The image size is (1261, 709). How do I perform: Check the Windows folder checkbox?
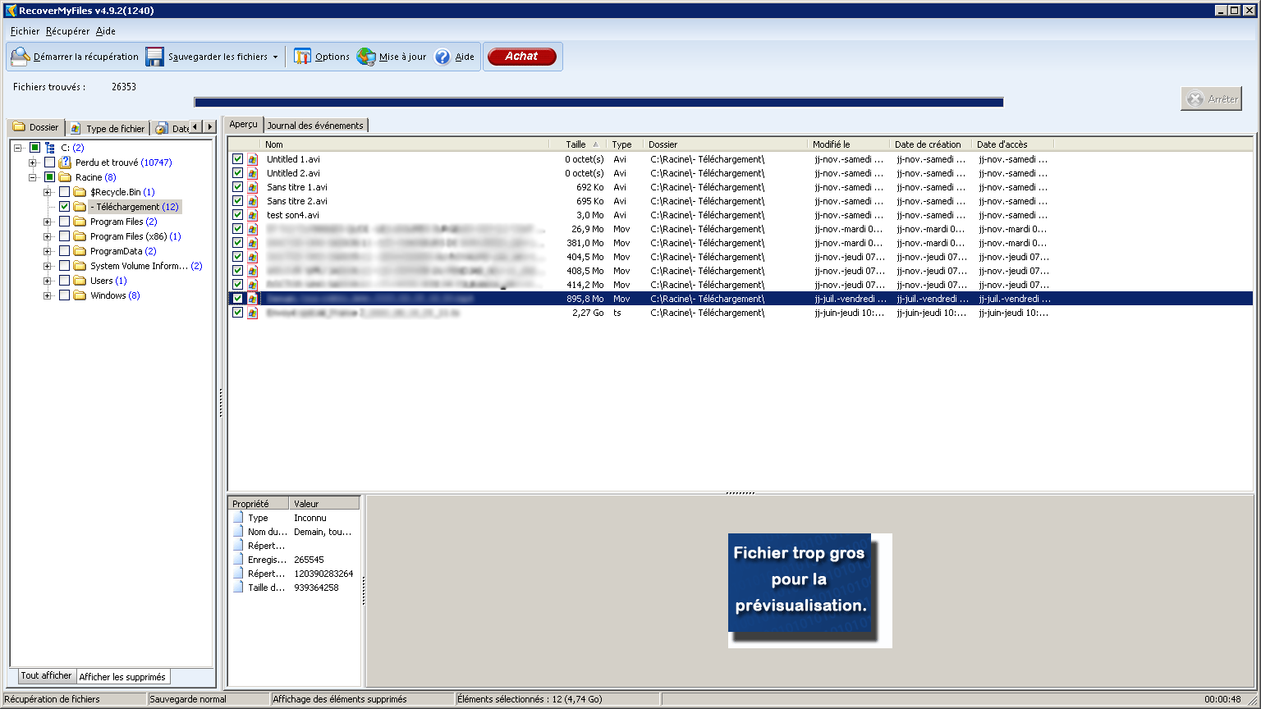(x=64, y=295)
